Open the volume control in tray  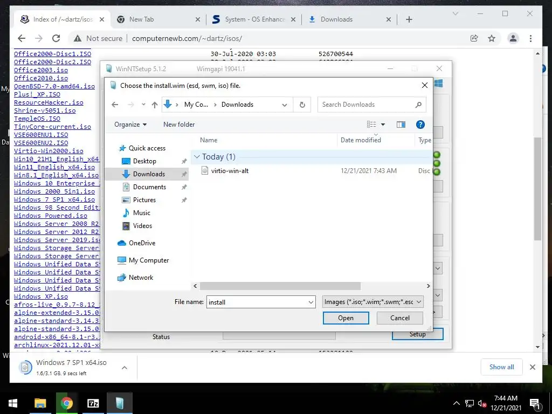482,403
